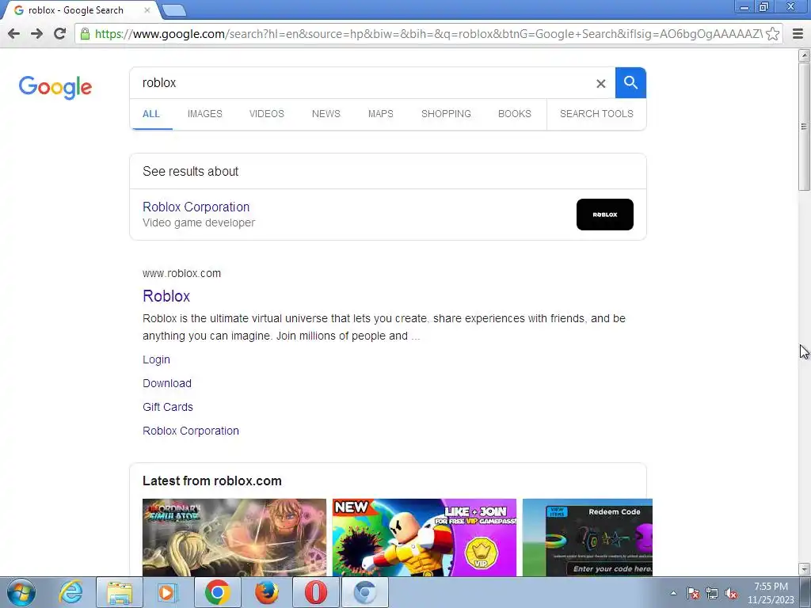Open the Roblox Corporation knowledge link
This screenshot has height=608, width=811.
tap(196, 207)
